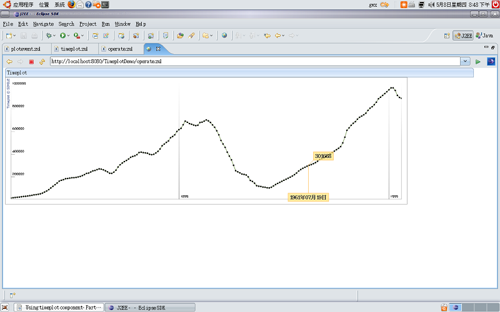Click the browser Refresh button
The width and height of the screenshot is (500, 312).
(42, 62)
